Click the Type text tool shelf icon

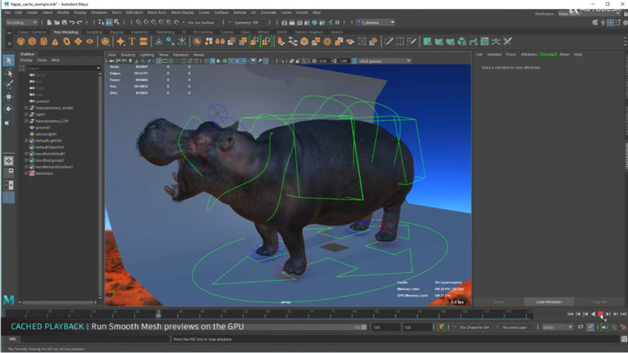point(132,42)
